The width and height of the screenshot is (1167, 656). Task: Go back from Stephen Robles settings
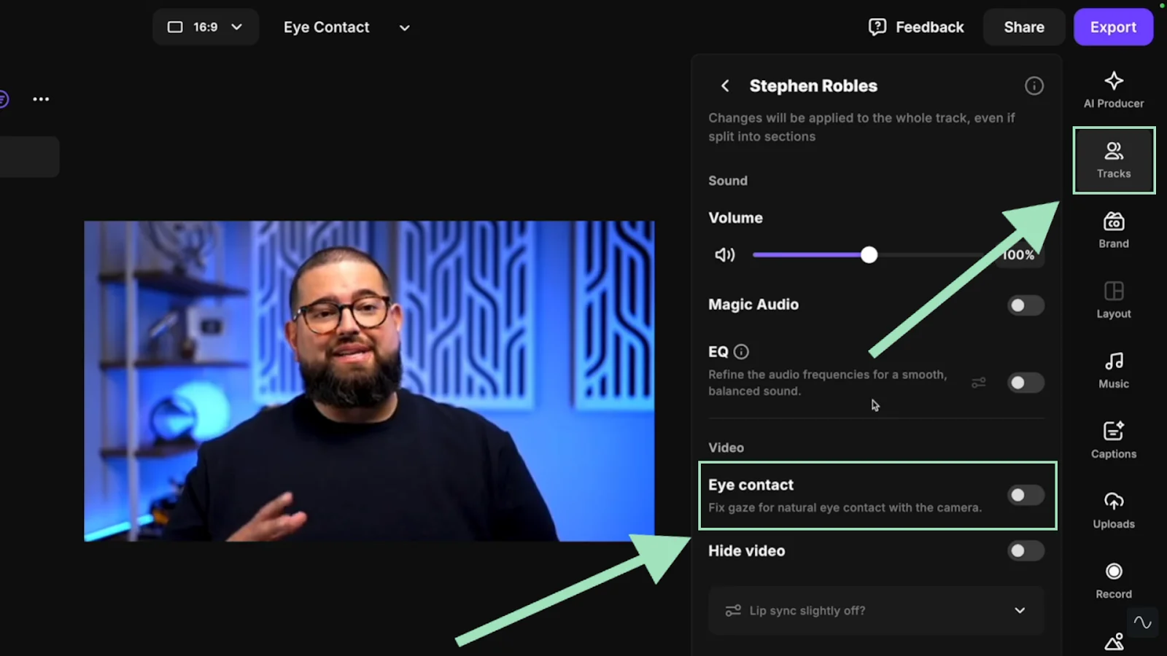click(724, 85)
